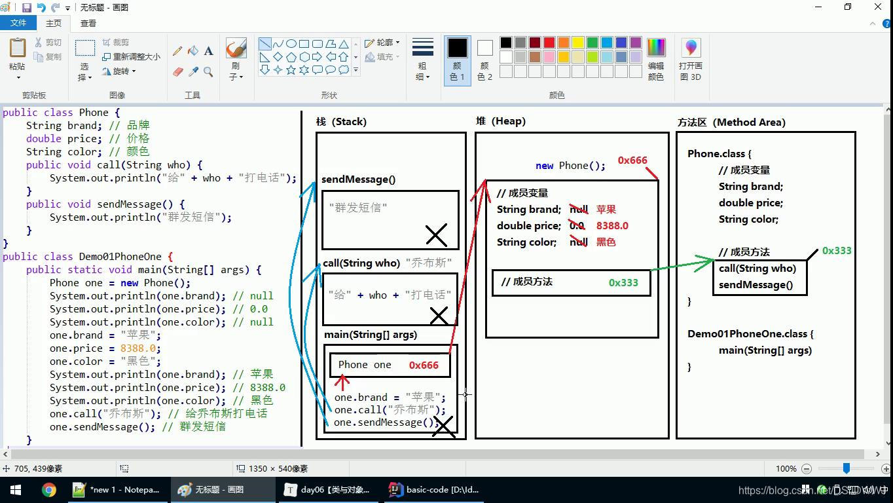Image resolution: width=893 pixels, height=503 pixels.
Task: Pick the red color swatch
Action: (x=549, y=43)
